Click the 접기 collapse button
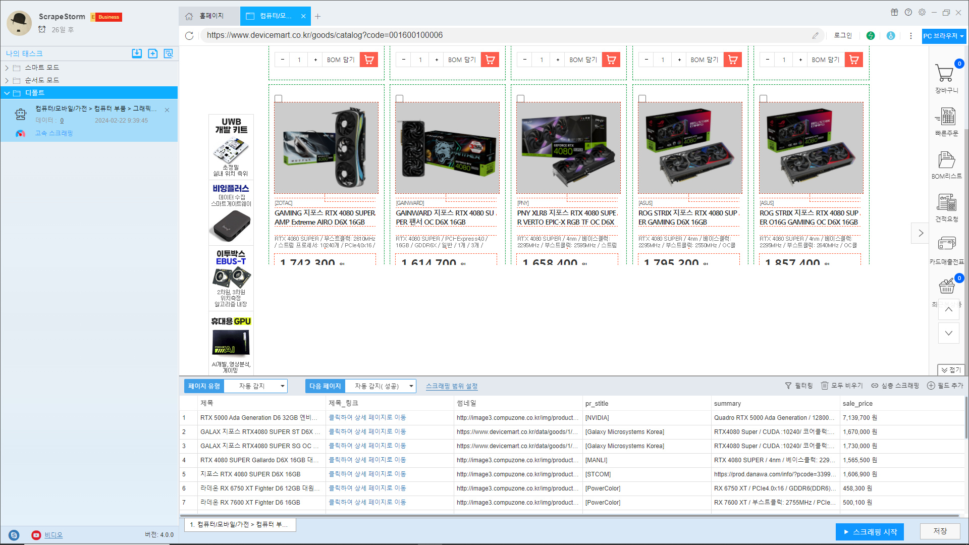This screenshot has height=545, width=969. (951, 370)
